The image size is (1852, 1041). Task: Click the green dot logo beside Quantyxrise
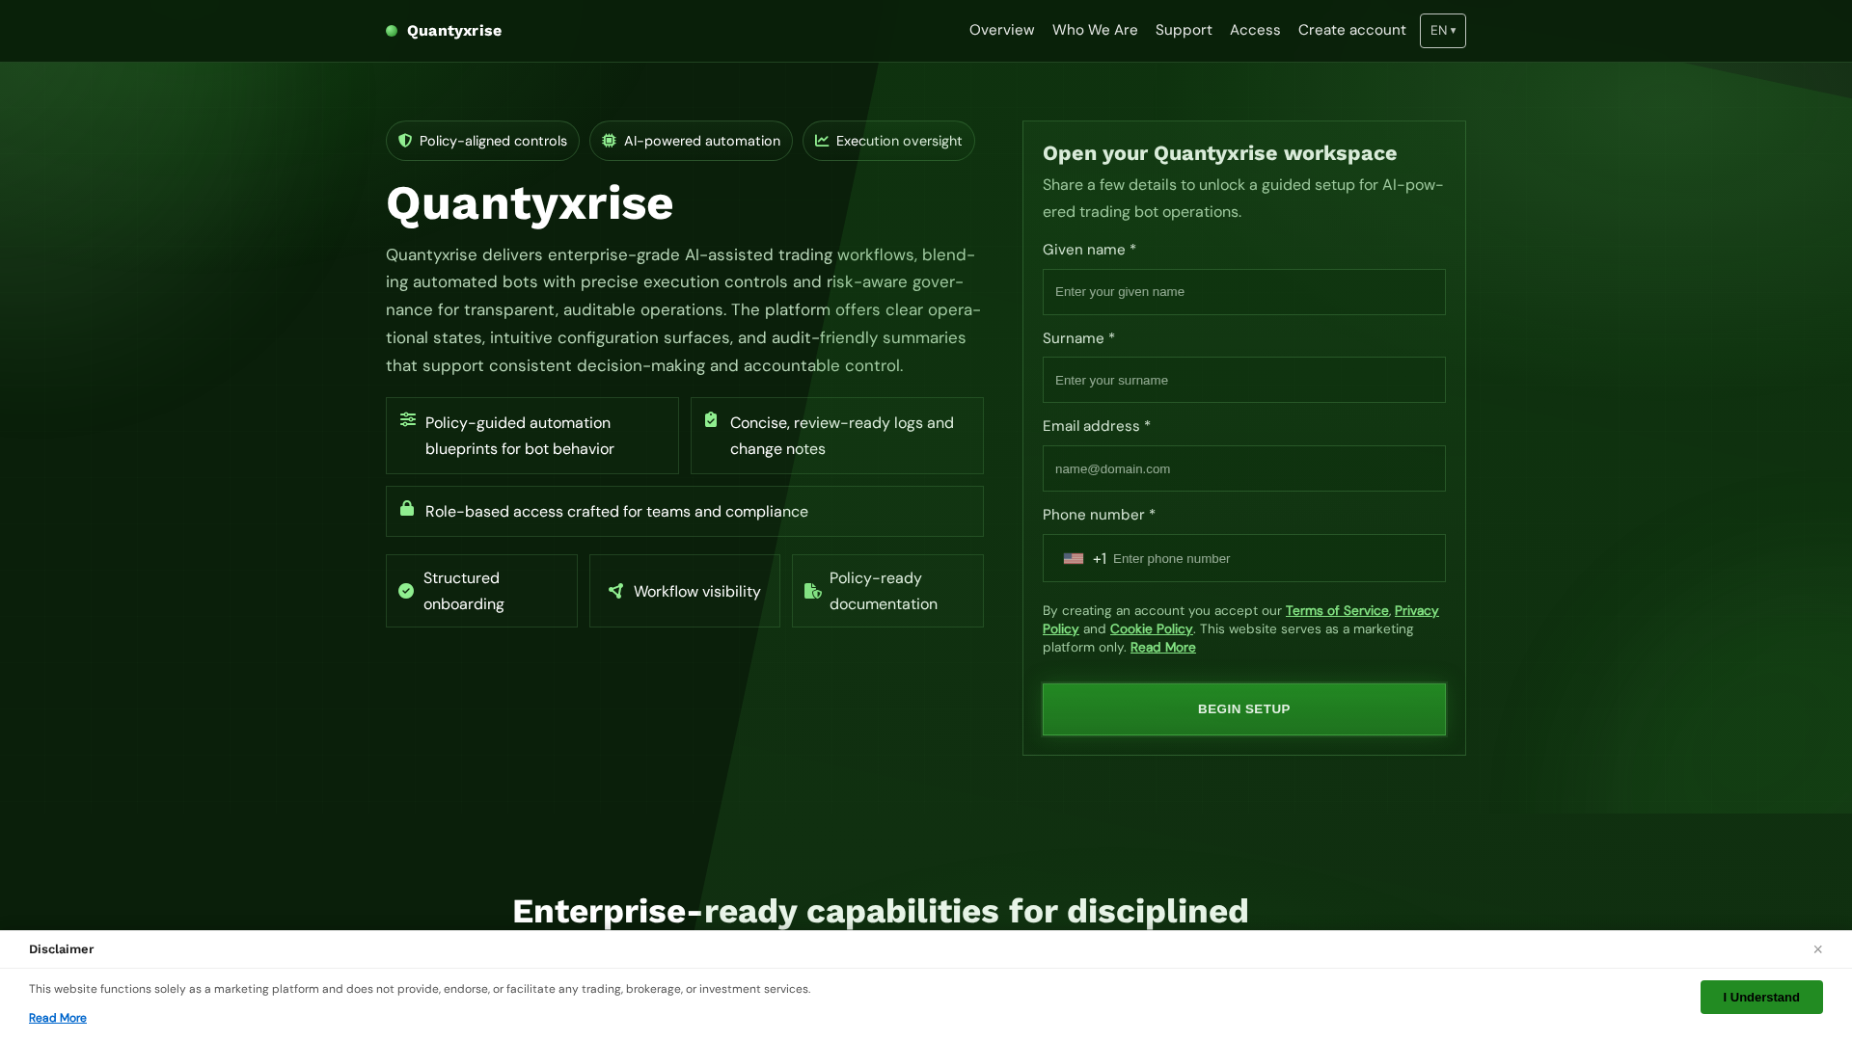tap(392, 31)
